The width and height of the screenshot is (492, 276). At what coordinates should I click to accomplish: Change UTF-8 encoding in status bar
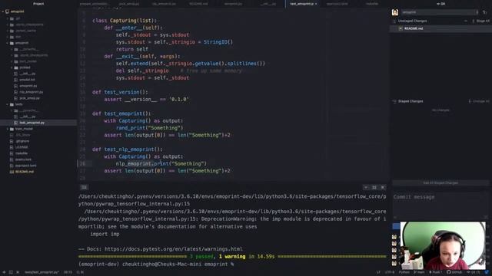pos(390,272)
